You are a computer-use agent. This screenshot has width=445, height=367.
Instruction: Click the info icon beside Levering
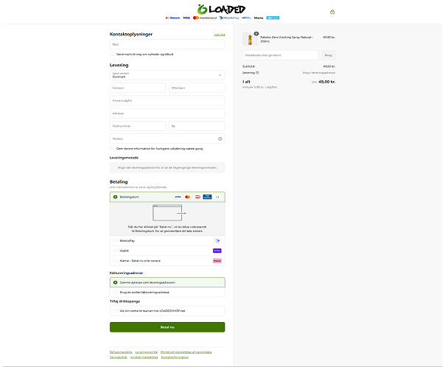[258, 73]
